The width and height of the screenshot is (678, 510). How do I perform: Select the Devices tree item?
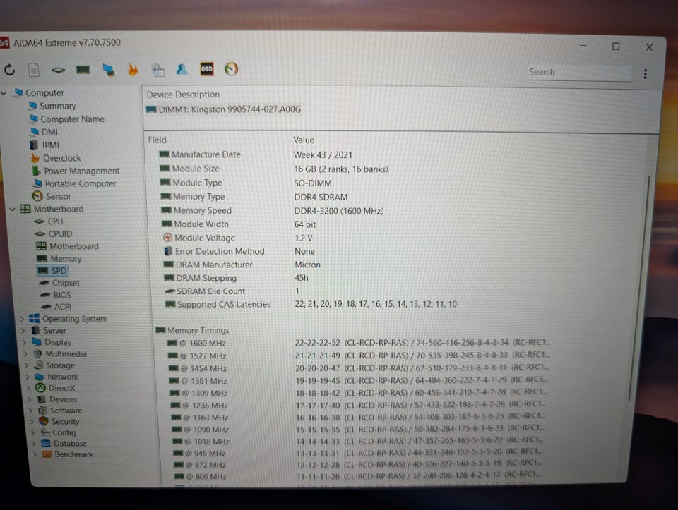pos(57,399)
